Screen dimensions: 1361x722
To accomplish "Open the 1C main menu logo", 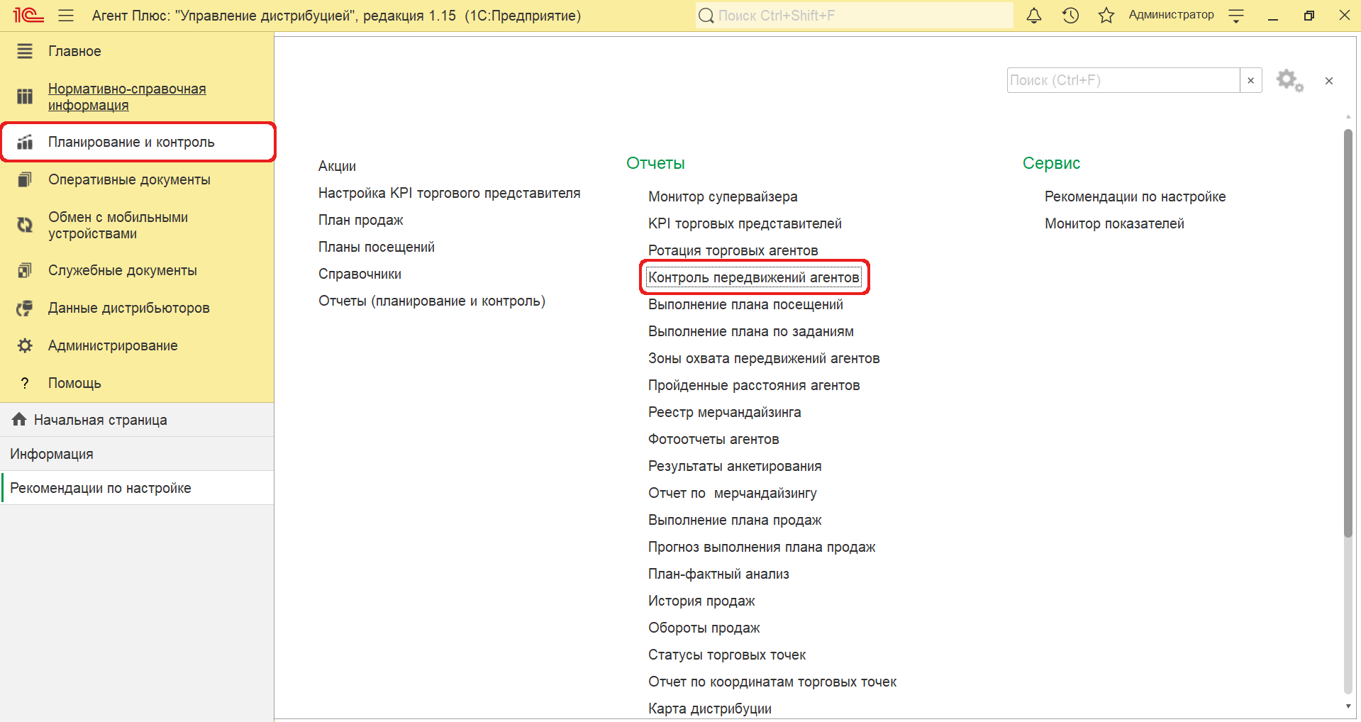I will 28,15.
